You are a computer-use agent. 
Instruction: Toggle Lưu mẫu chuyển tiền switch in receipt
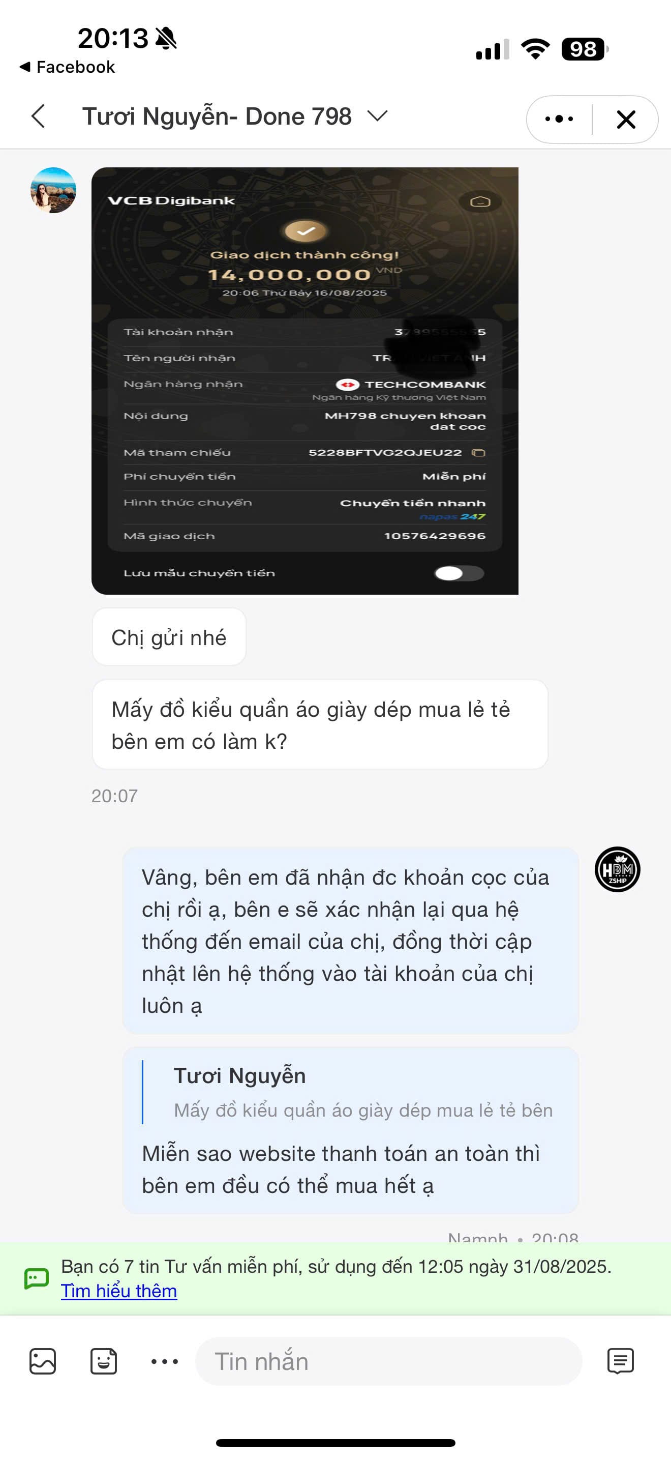click(x=459, y=573)
